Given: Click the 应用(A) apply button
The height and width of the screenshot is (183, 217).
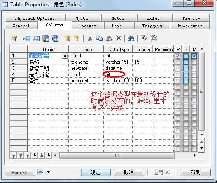Looking at the screenshot, I should [162, 173].
